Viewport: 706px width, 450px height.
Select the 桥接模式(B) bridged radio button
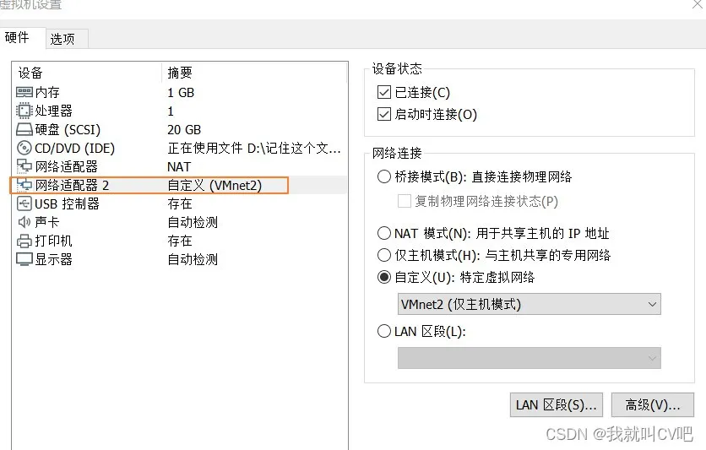[x=384, y=176]
